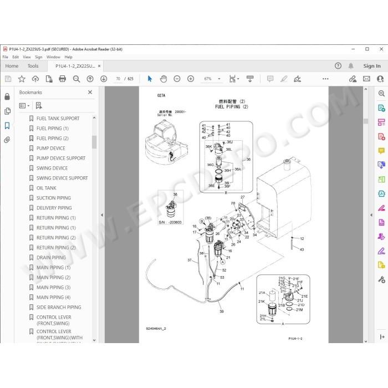The width and height of the screenshot is (388, 388).
Task: Open SUCTION PIPING bookmark
Action: coord(53,198)
